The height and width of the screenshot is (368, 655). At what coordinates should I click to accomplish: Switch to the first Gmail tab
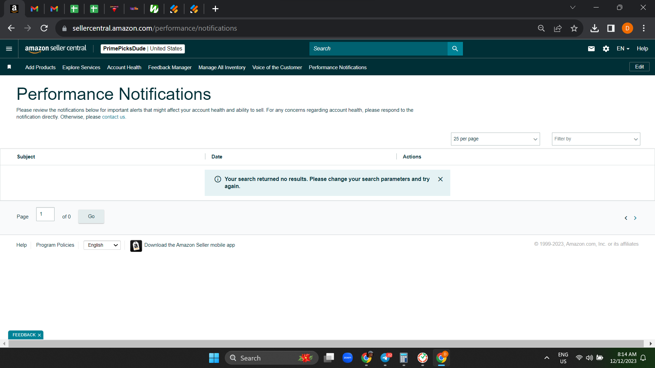34,9
